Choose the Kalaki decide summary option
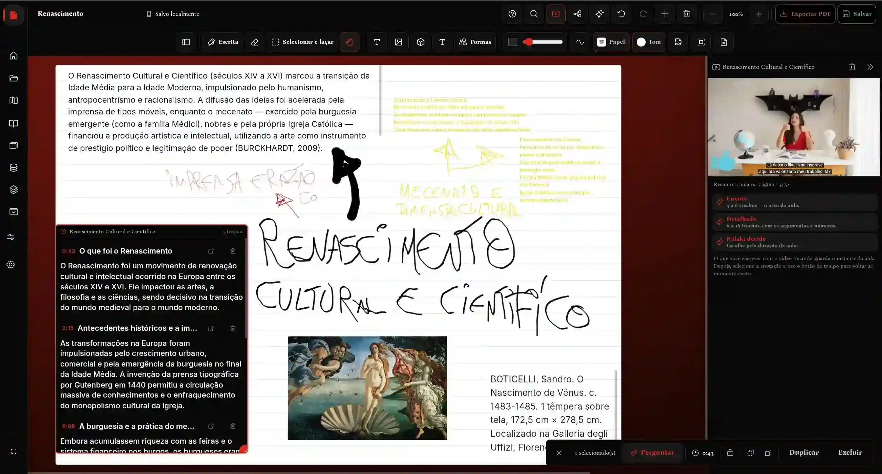 pyautogui.click(x=795, y=242)
